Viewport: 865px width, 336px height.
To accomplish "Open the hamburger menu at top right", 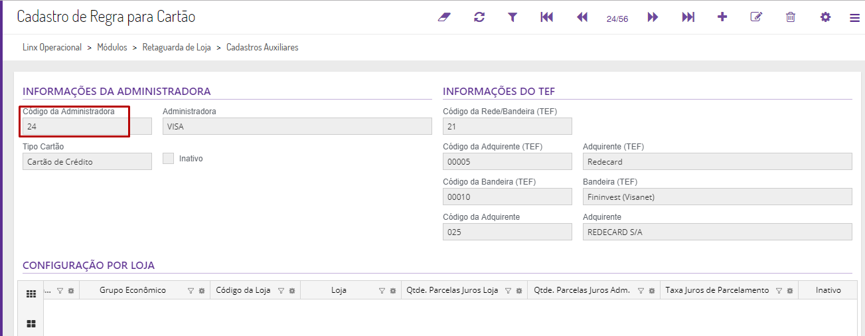I will 854,18.
